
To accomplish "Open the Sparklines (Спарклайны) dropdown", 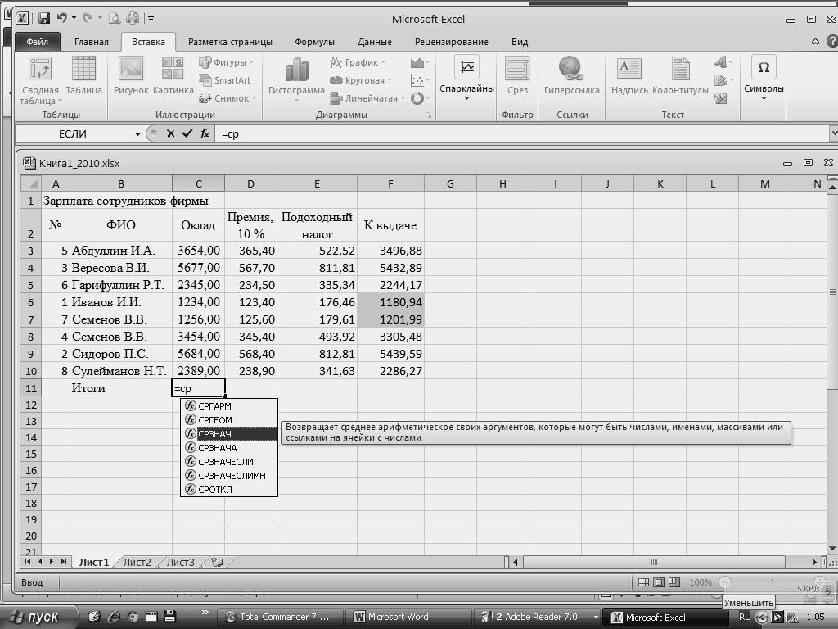I will [466, 78].
